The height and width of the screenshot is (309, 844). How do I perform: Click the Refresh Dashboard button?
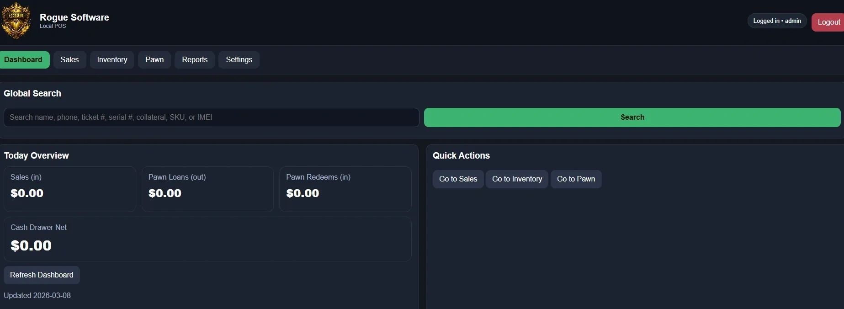click(x=42, y=275)
